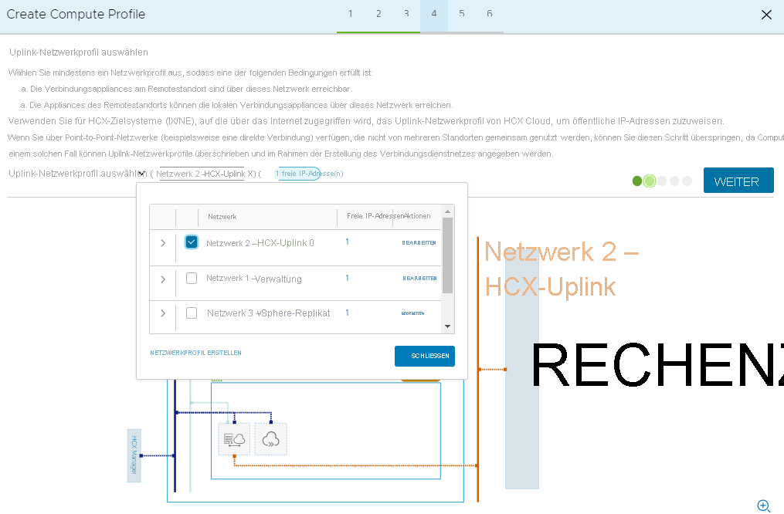Click the Netzwerk column header
This screenshot has height=514, width=784.
pos(222,217)
